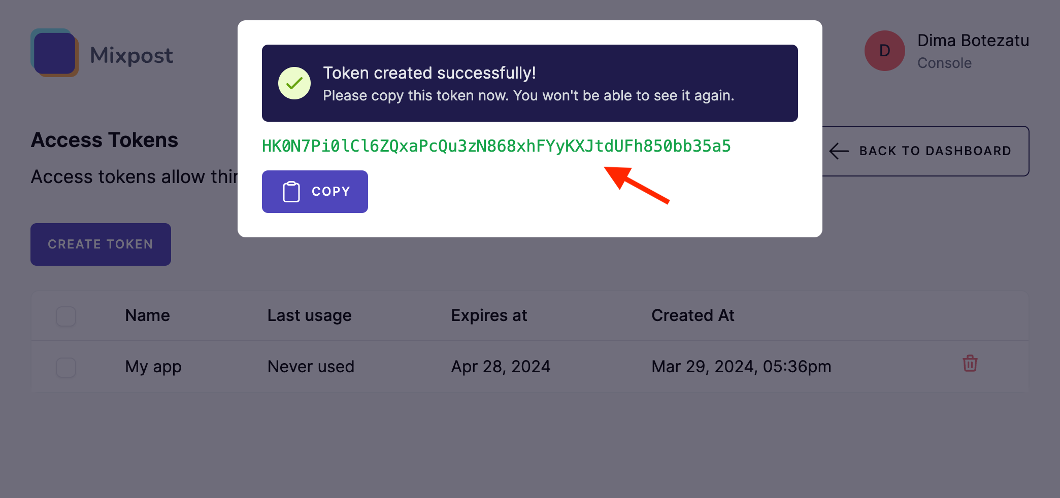This screenshot has width=1060, height=498.
Task: Click the Name column header
Action: (x=148, y=315)
